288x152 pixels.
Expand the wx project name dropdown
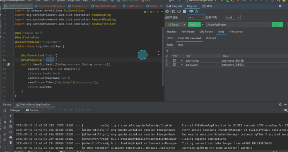tap(196, 17)
